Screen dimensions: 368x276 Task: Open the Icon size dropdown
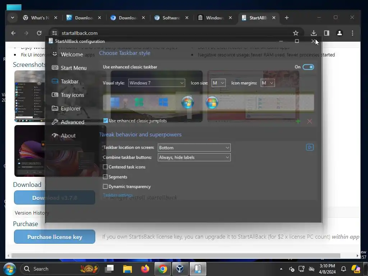(218, 83)
